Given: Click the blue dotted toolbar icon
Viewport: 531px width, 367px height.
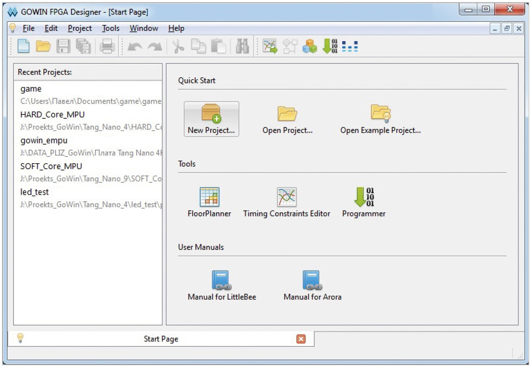Looking at the screenshot, I should [350, 47].
